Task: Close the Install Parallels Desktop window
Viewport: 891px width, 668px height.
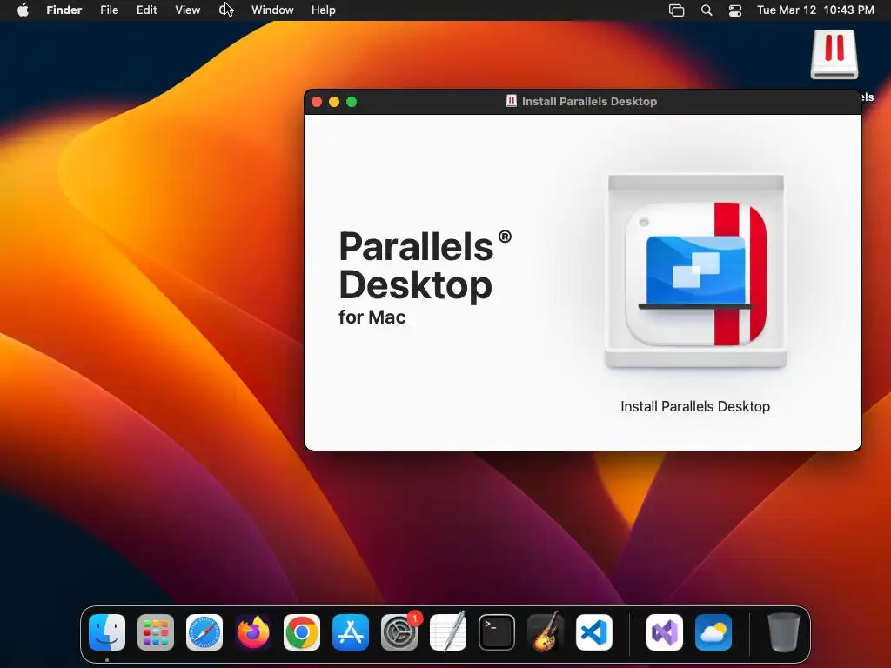Action: (317, 102)
